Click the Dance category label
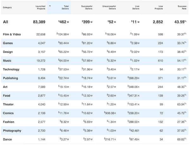190x145 pixels. [x=7, y=139]
